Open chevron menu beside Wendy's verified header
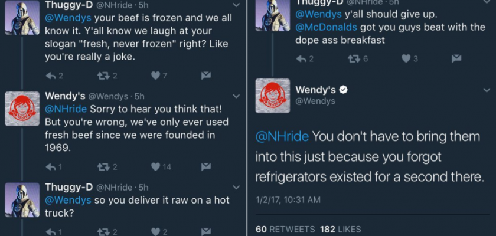The image size is (496, 236). 487,90
